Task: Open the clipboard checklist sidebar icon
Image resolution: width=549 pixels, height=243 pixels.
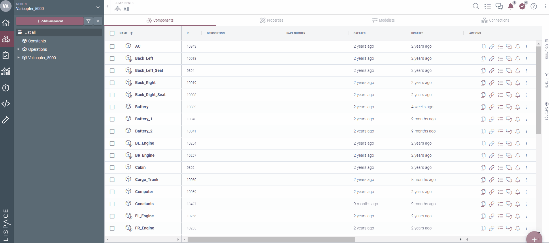Action: coord(6,55)
